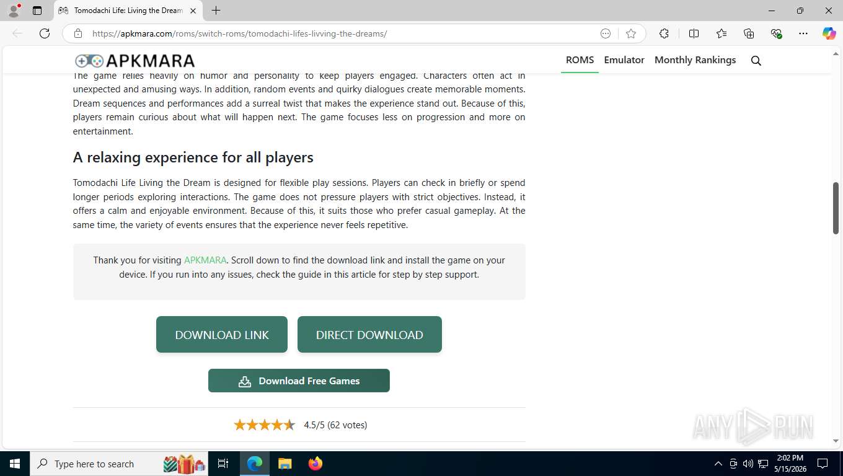Open the Favorites list icon

point(722,33)
